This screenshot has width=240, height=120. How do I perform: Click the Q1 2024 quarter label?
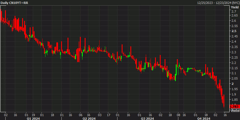[33, 119]
